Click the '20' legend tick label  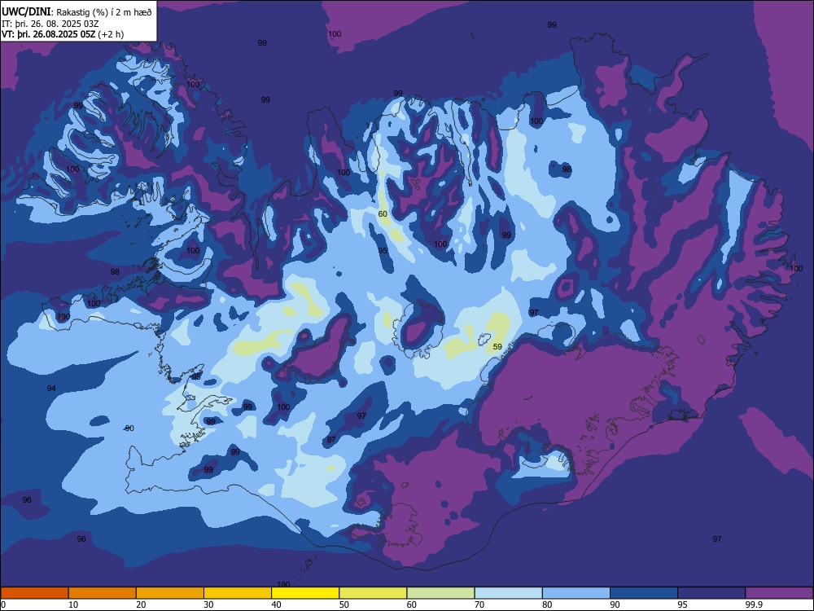click(141, 604)
